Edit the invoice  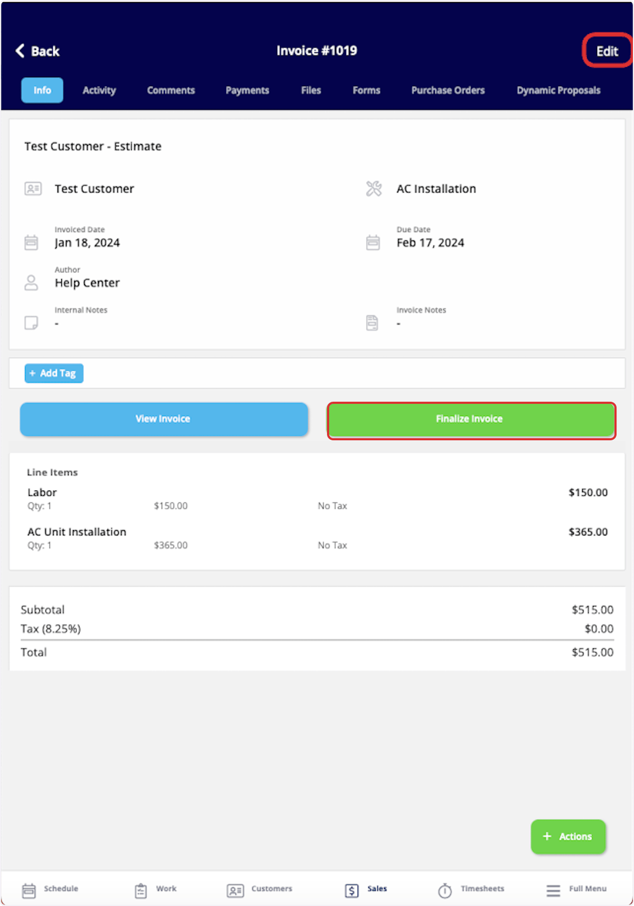click(x=607, y=51)
